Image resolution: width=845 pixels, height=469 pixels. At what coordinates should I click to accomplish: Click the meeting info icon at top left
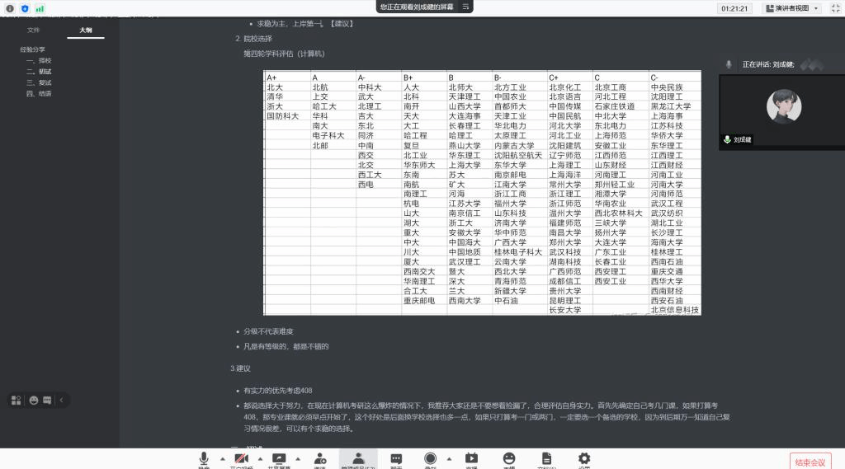(x=10, y=8)
